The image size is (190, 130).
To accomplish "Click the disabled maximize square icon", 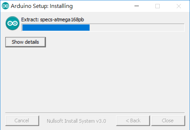I will click(158, 6).
